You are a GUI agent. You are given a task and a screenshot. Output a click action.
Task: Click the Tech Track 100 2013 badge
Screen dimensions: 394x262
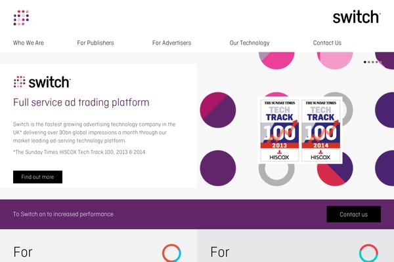(280, 130)
